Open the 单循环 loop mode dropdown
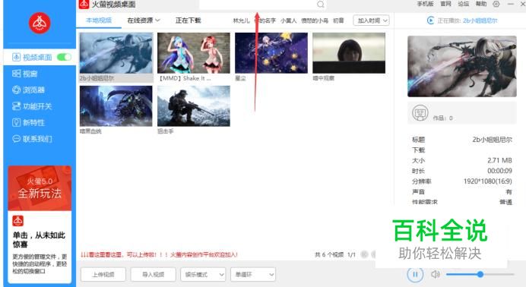 (x=253, y=275)
